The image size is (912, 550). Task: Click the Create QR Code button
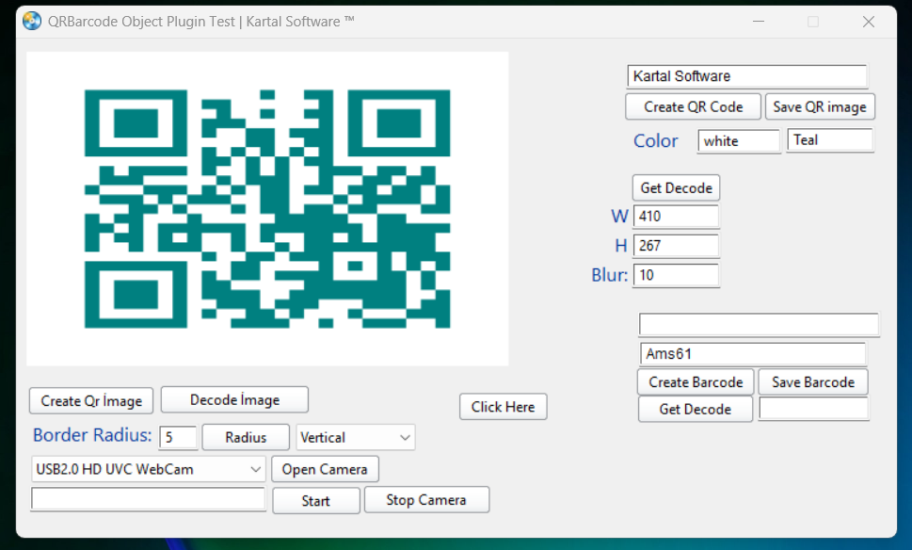point(693,107)
